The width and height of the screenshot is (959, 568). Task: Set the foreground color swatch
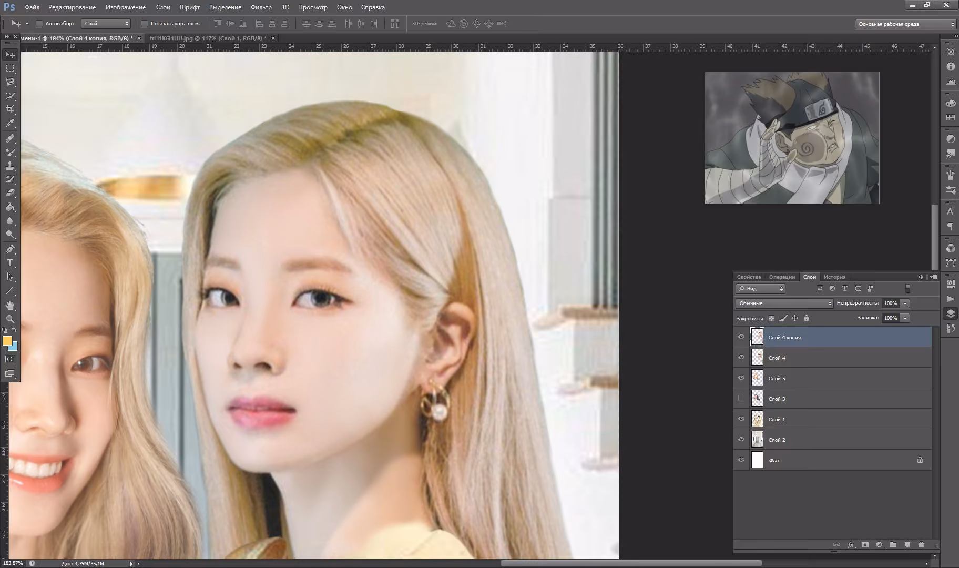tap(7, 341)
